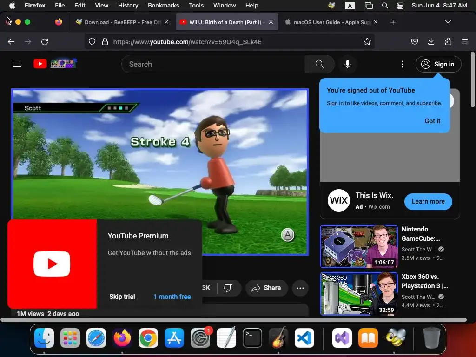Open Trash from the Dock

pos(431,338)
